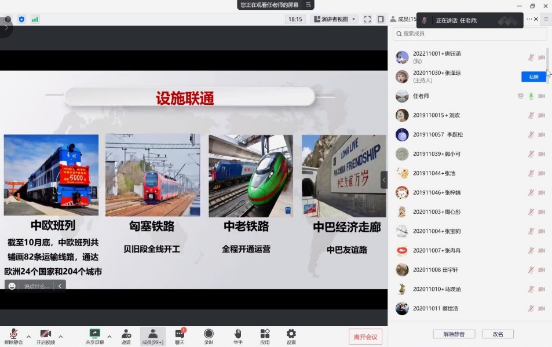Toggle the members (成员) panel button
Image resolution: width=552 pixels, height=347 pixels.
[x=153, y=334]
